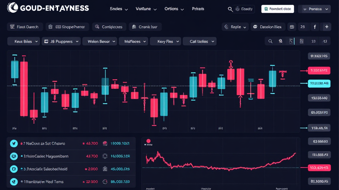
Task: Toggle the cyan price label on chart axis
Action: tap(319, 83)
